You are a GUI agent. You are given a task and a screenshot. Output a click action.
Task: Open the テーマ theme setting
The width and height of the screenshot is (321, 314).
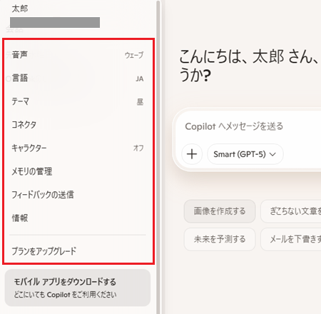78,101
